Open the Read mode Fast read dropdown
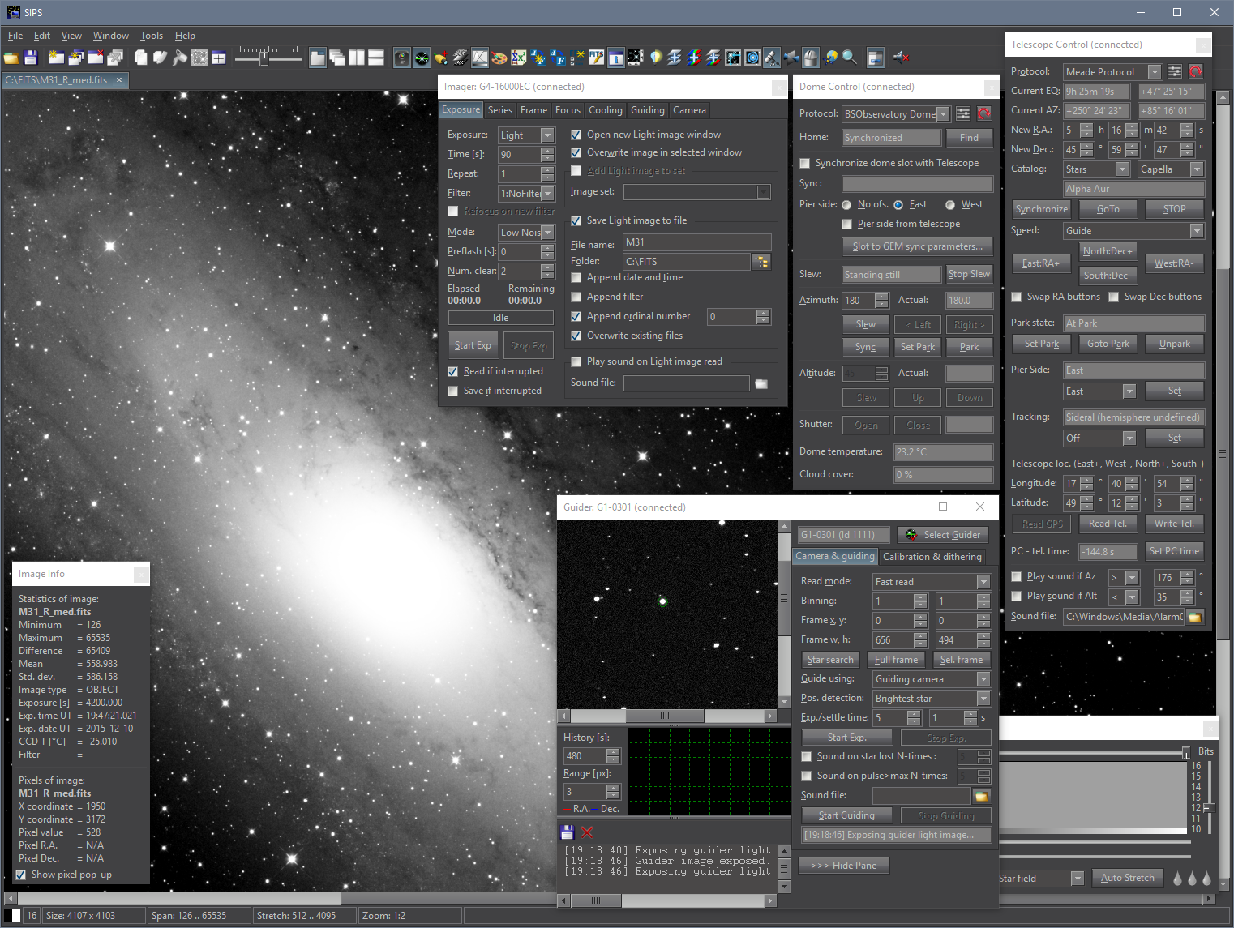The height and width of the screenshot is (928, 1234). (x=983, y=582)
